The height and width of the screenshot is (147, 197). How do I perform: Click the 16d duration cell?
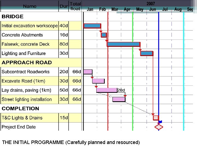(x=63, y=35)
